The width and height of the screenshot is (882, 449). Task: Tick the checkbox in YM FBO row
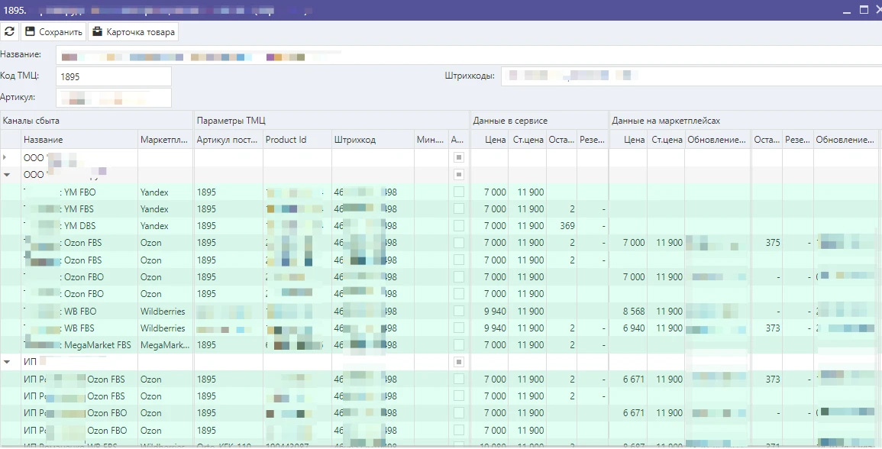point(458,192)
